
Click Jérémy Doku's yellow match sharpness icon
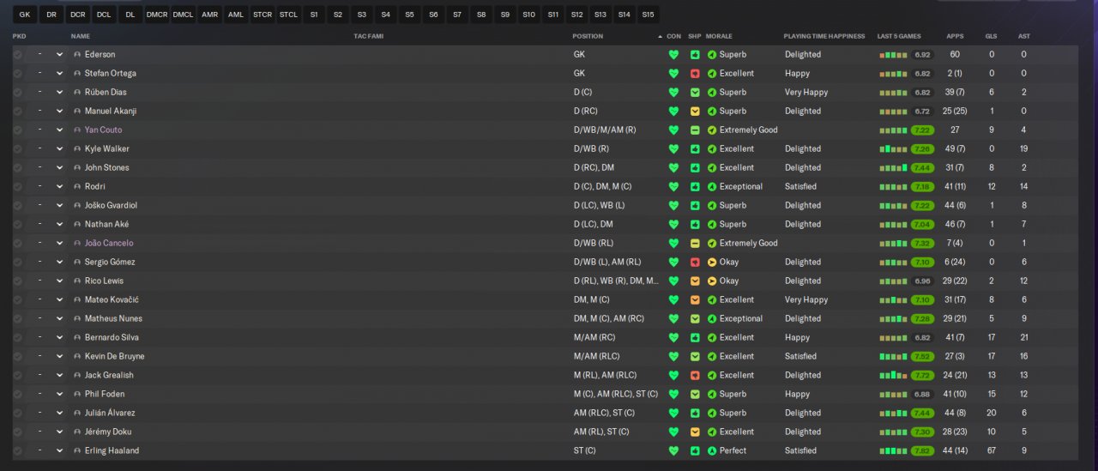point(695,432)
